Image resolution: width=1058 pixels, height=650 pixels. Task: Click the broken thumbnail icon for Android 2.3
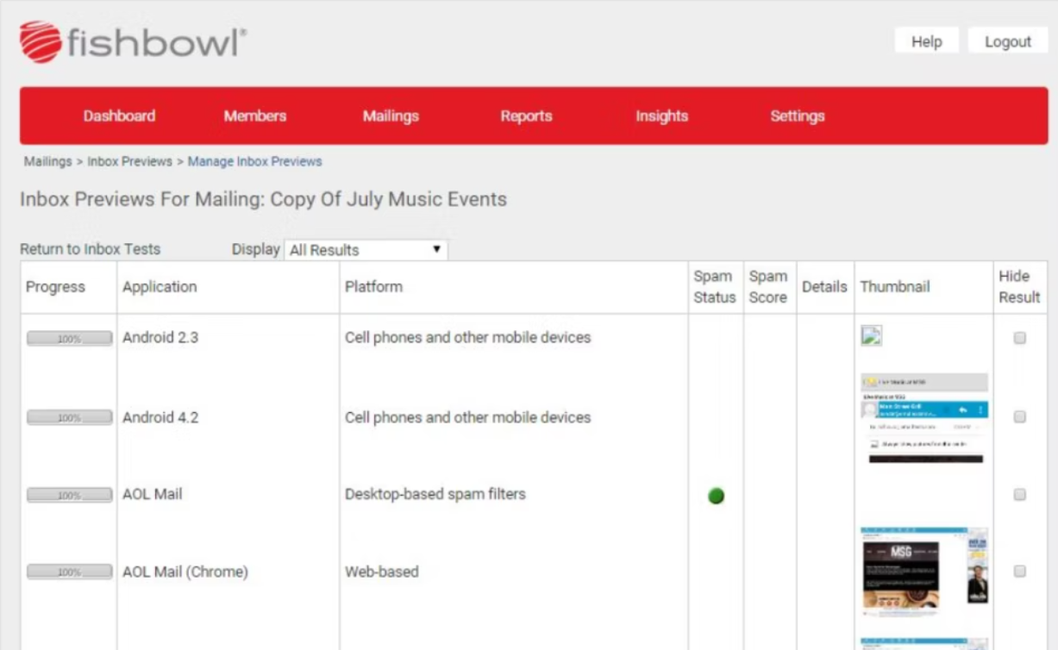[871, 336]
